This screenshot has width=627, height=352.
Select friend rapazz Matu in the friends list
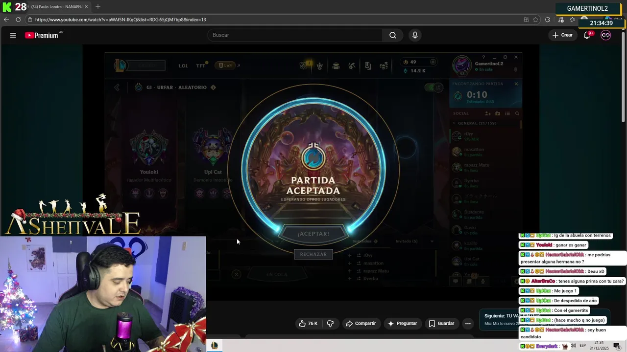click(484, 168)
